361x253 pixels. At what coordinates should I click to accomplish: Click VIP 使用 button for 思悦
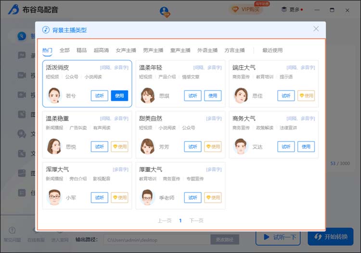(119, 146)
